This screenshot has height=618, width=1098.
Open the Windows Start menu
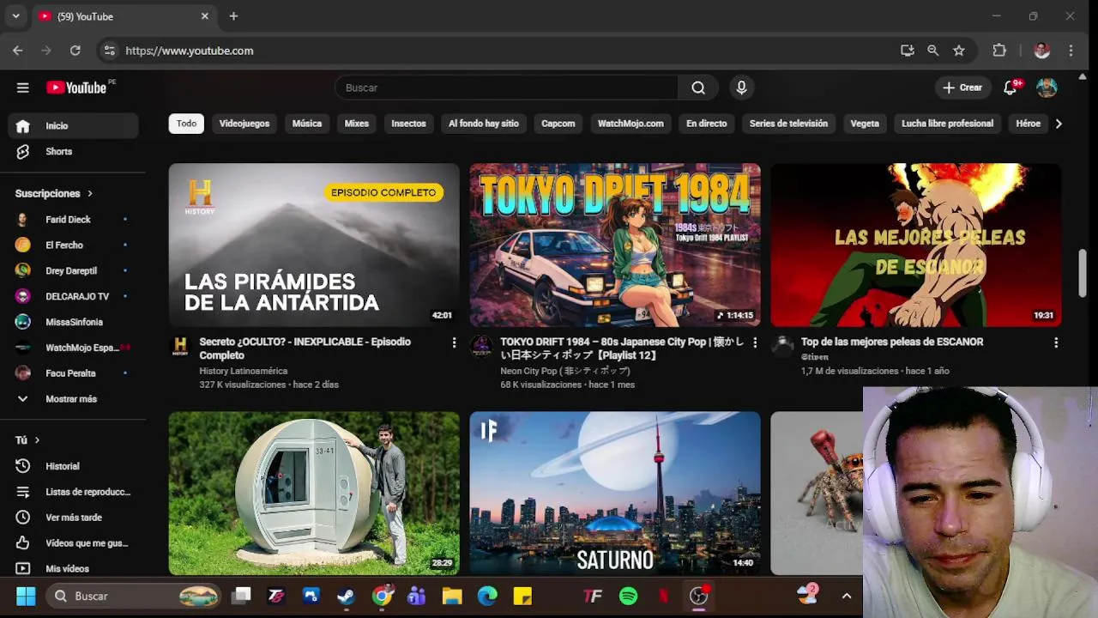[26, 596]
